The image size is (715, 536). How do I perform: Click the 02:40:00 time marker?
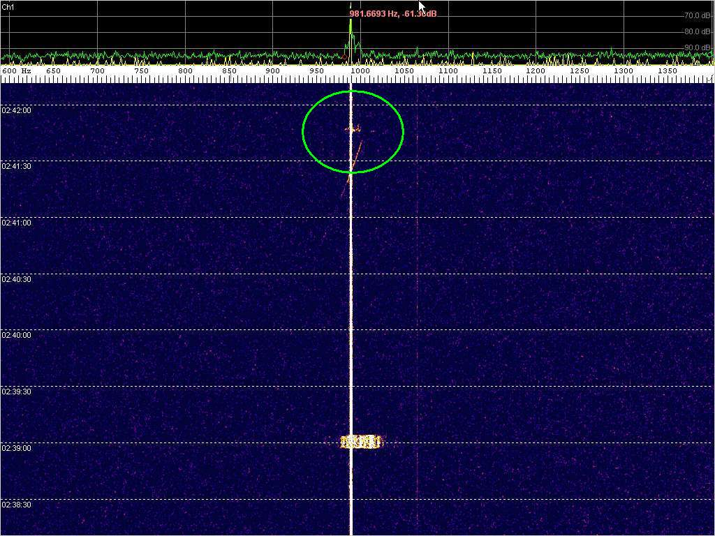coord(16,336)
